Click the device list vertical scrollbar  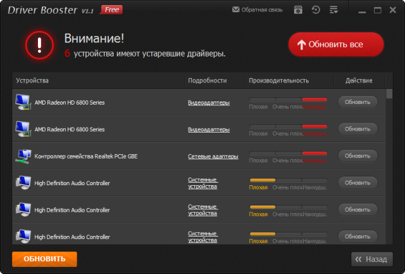pos(389,165)
